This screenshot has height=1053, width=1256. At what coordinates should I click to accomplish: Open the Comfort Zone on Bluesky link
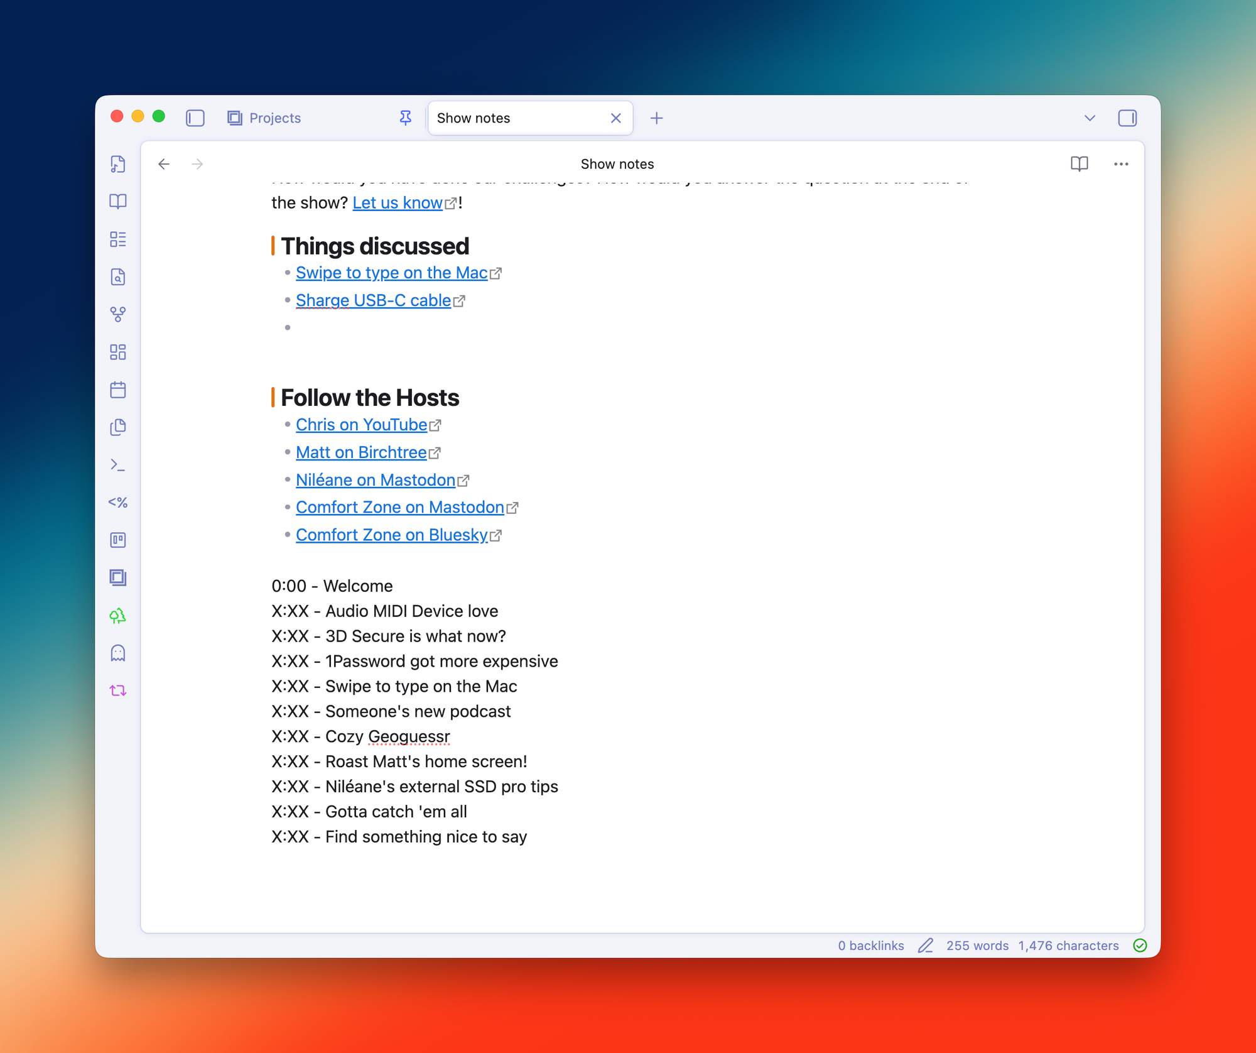tap(391, 535)
